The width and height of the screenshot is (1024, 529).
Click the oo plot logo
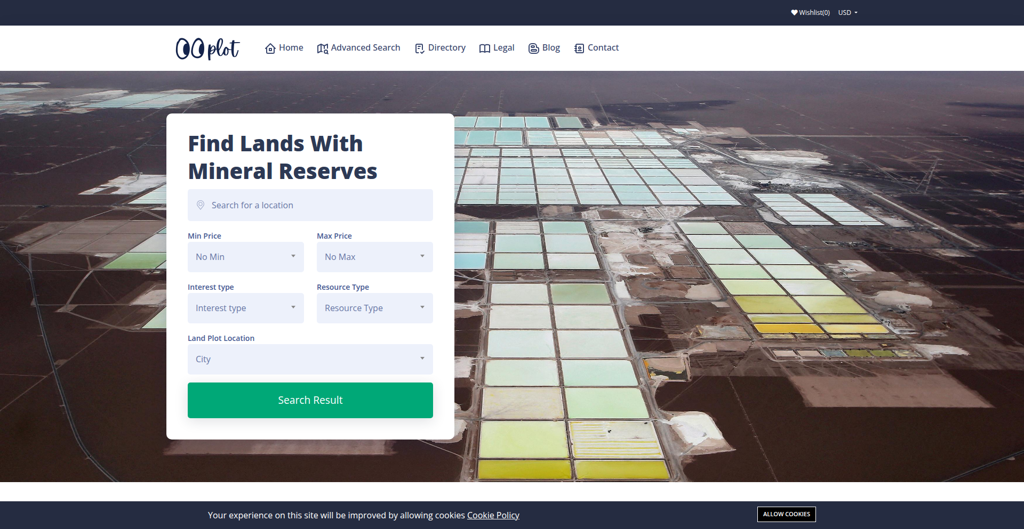click(x=208, y=48)
